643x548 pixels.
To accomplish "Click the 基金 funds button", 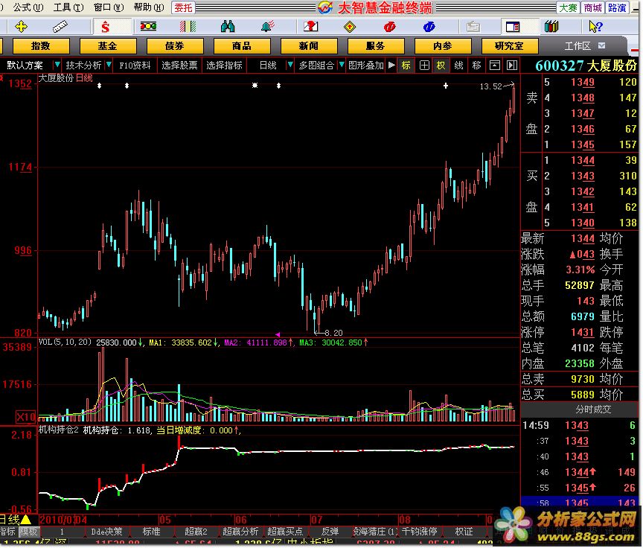I will (x=107, y=46).
